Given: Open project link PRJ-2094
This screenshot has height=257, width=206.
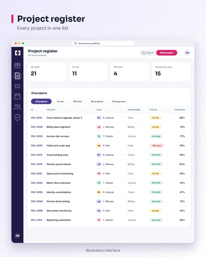Looking at the screenshot, I should 37,201.
